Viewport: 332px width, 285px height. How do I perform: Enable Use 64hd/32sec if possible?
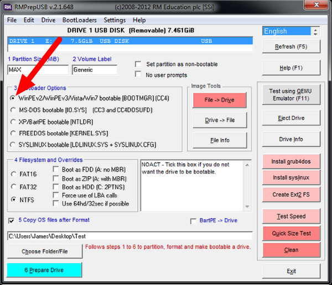(56, 204)
